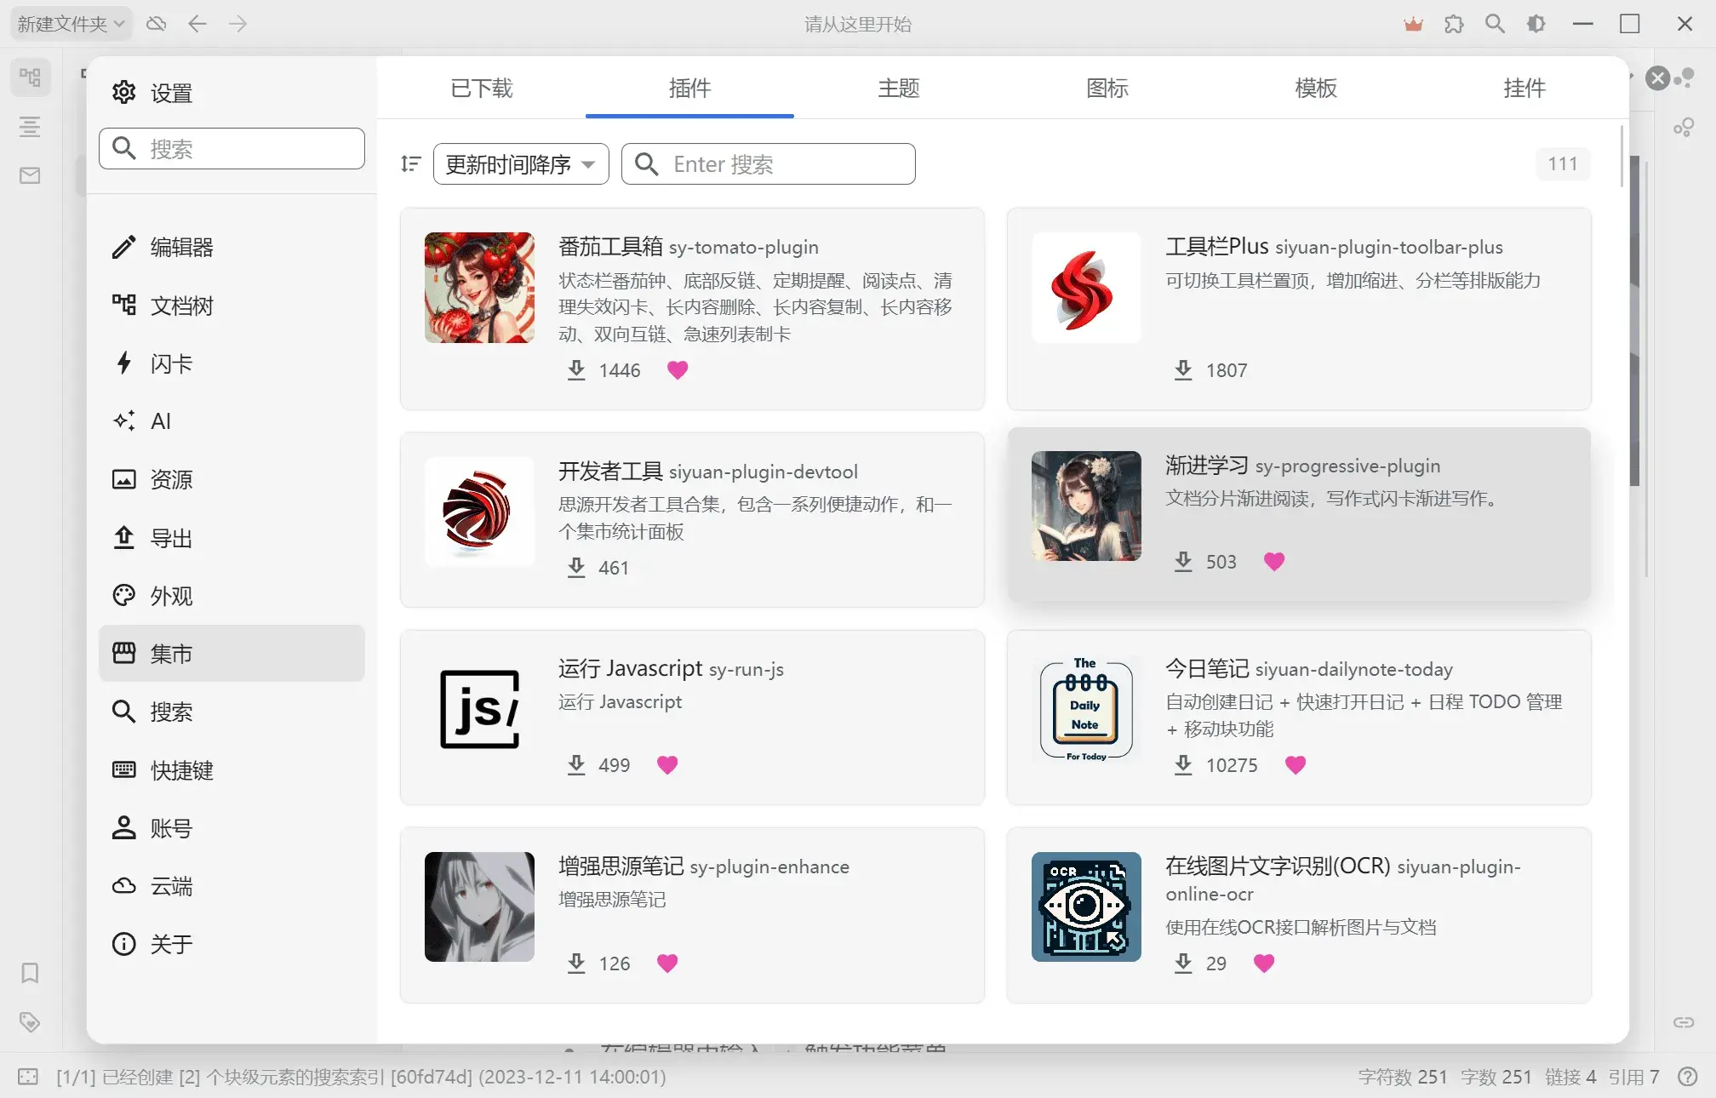Open 工具栏Plus plugin card
Viewport: 1716px width, 1098px height.
(x=1299, y=309)
